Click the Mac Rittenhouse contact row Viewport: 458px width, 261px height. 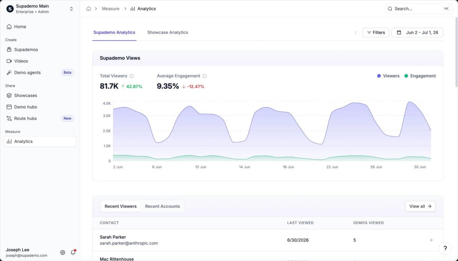pos(268,256)
